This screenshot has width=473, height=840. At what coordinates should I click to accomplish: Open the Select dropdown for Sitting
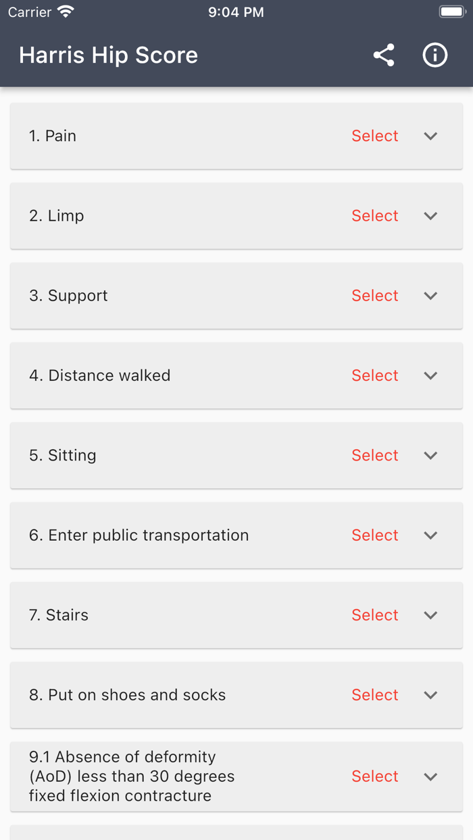374,455
